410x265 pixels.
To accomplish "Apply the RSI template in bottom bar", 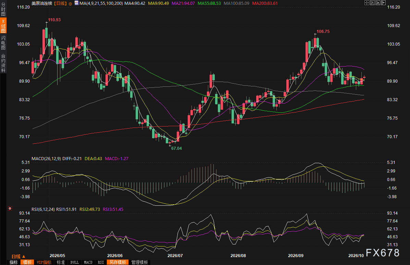I will (x=101, y=262).
